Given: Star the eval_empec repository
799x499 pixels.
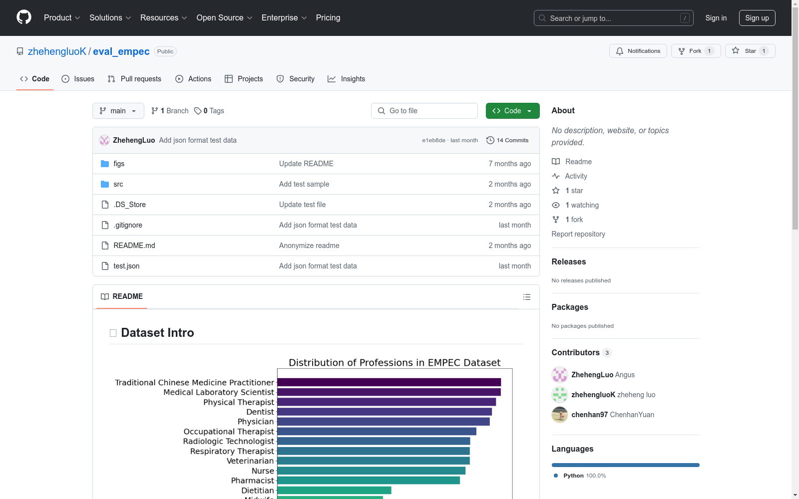Looking at the screenshot, I should click(750, 51).
